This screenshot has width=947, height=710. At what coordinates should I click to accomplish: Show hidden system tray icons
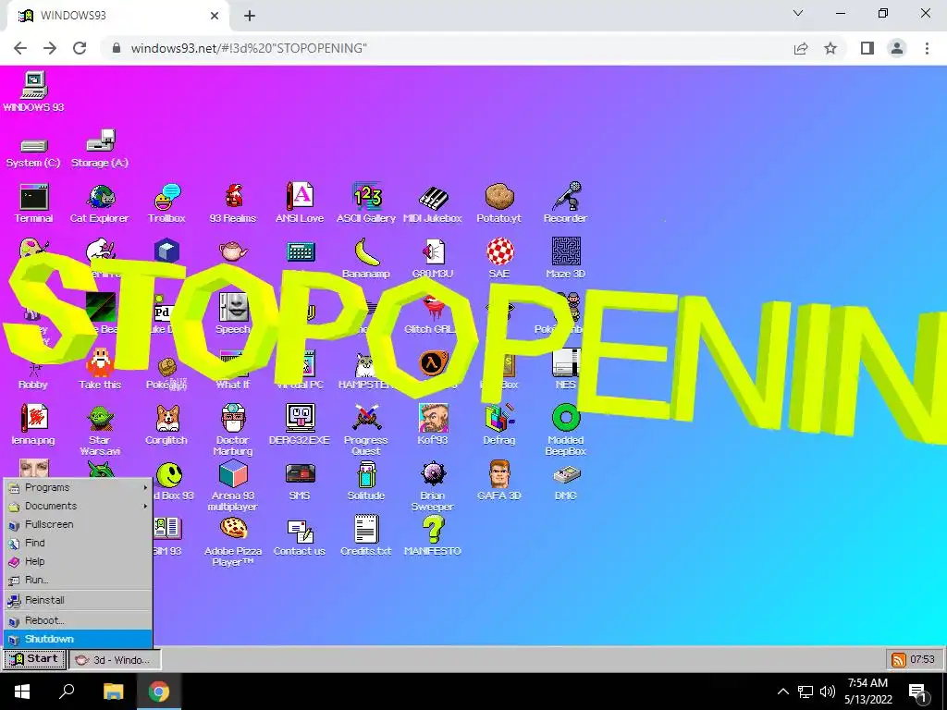(782, 692)
